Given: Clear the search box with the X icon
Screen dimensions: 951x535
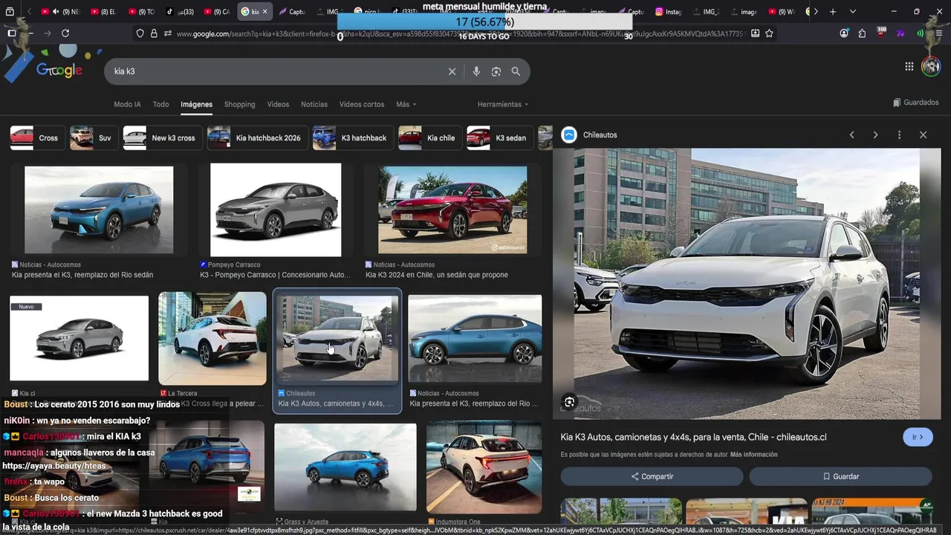Looking at the screenshot, I should [452, 71].
